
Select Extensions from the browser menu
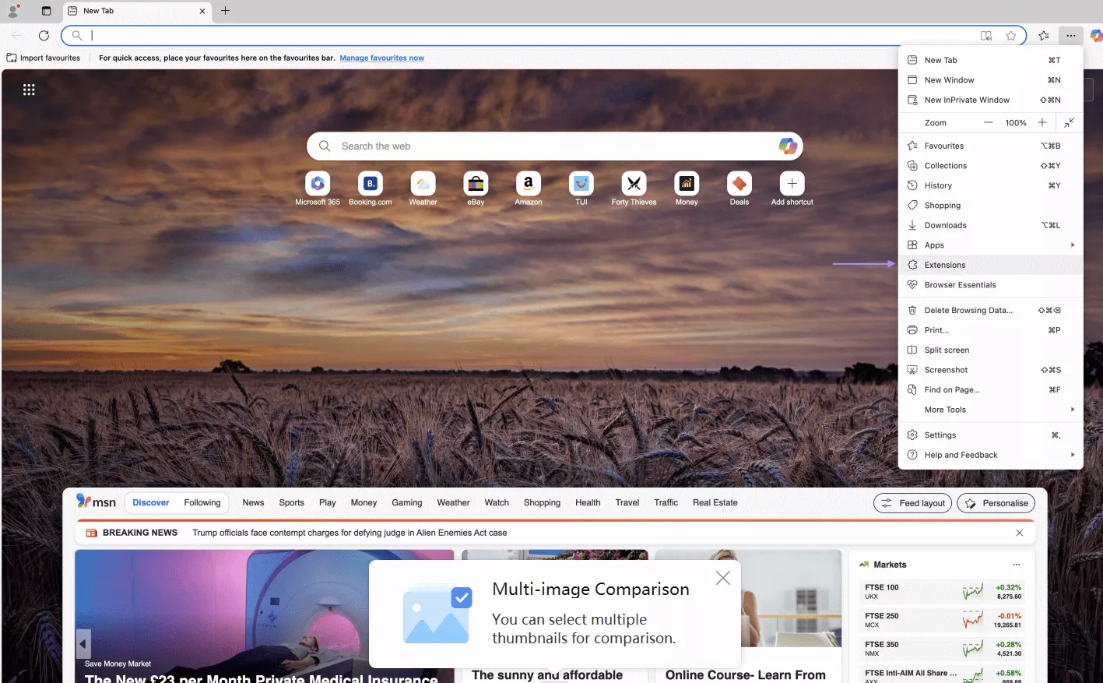945,264
